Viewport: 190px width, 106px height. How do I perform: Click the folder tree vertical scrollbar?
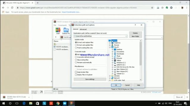tap(140, 54)
